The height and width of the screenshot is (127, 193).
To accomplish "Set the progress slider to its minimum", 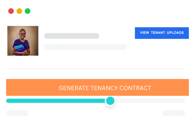I will coord(7,101).
